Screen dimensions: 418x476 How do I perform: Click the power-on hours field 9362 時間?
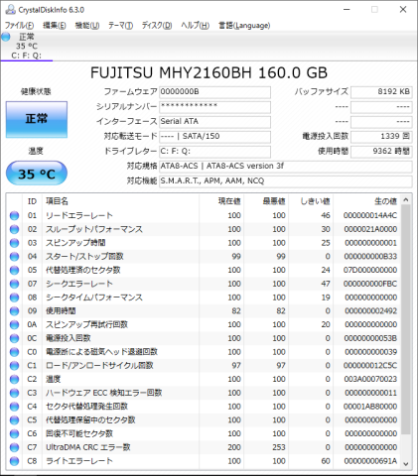pyautogui.click(x=381, y=152)
